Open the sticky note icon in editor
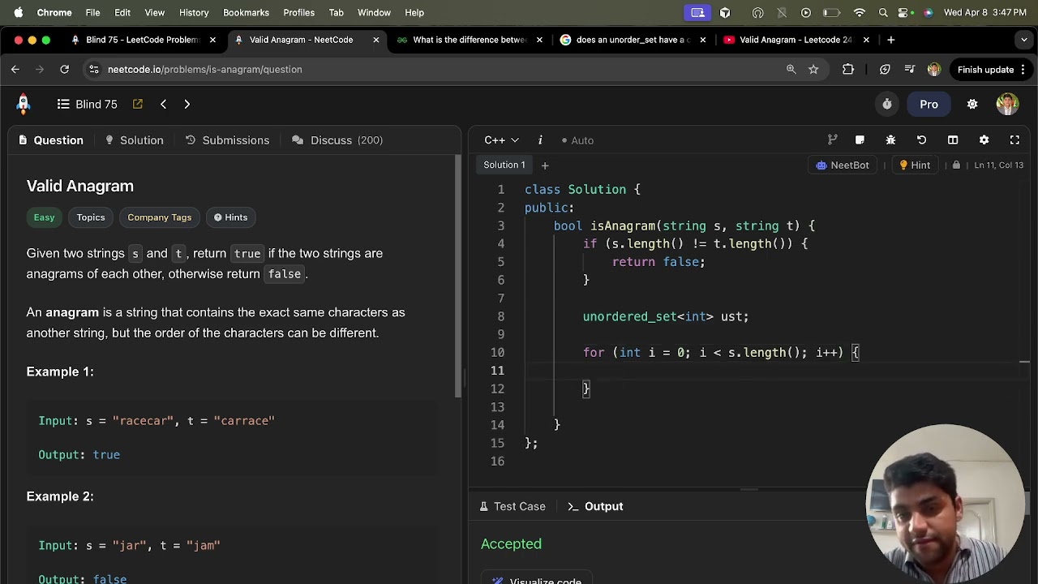The width and height of the screenshot is (1038, 584). [x=860, y=140]
